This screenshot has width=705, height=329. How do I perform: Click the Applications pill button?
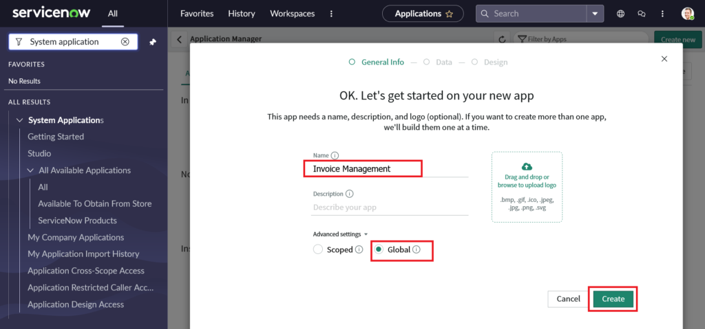[423, 14]
